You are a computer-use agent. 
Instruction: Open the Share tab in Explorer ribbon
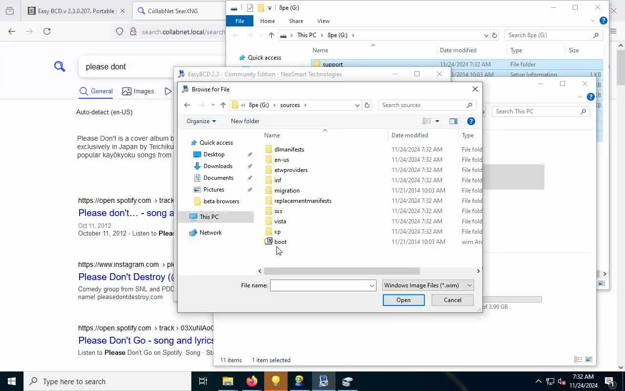tap(296, 21)
